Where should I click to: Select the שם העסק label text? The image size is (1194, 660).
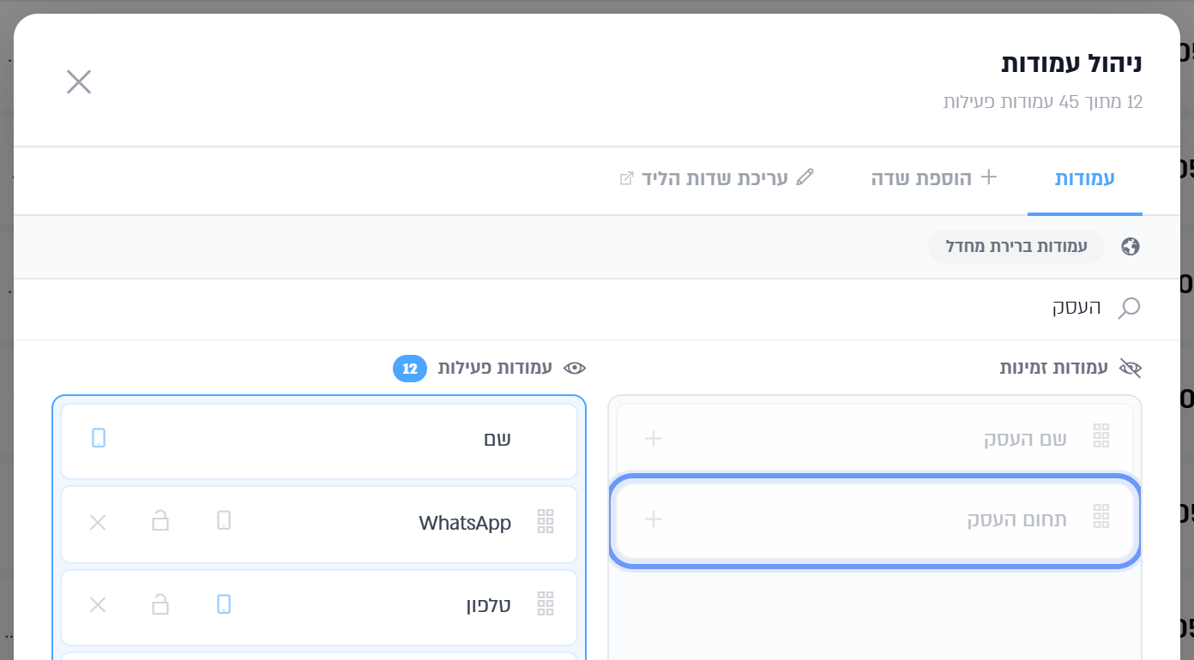coord(1025,439)
